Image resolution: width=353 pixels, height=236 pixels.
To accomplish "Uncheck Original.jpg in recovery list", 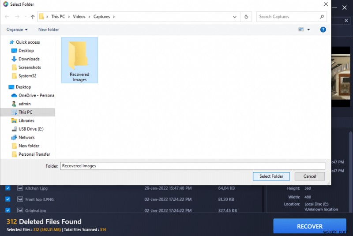I will pos(8,210).
